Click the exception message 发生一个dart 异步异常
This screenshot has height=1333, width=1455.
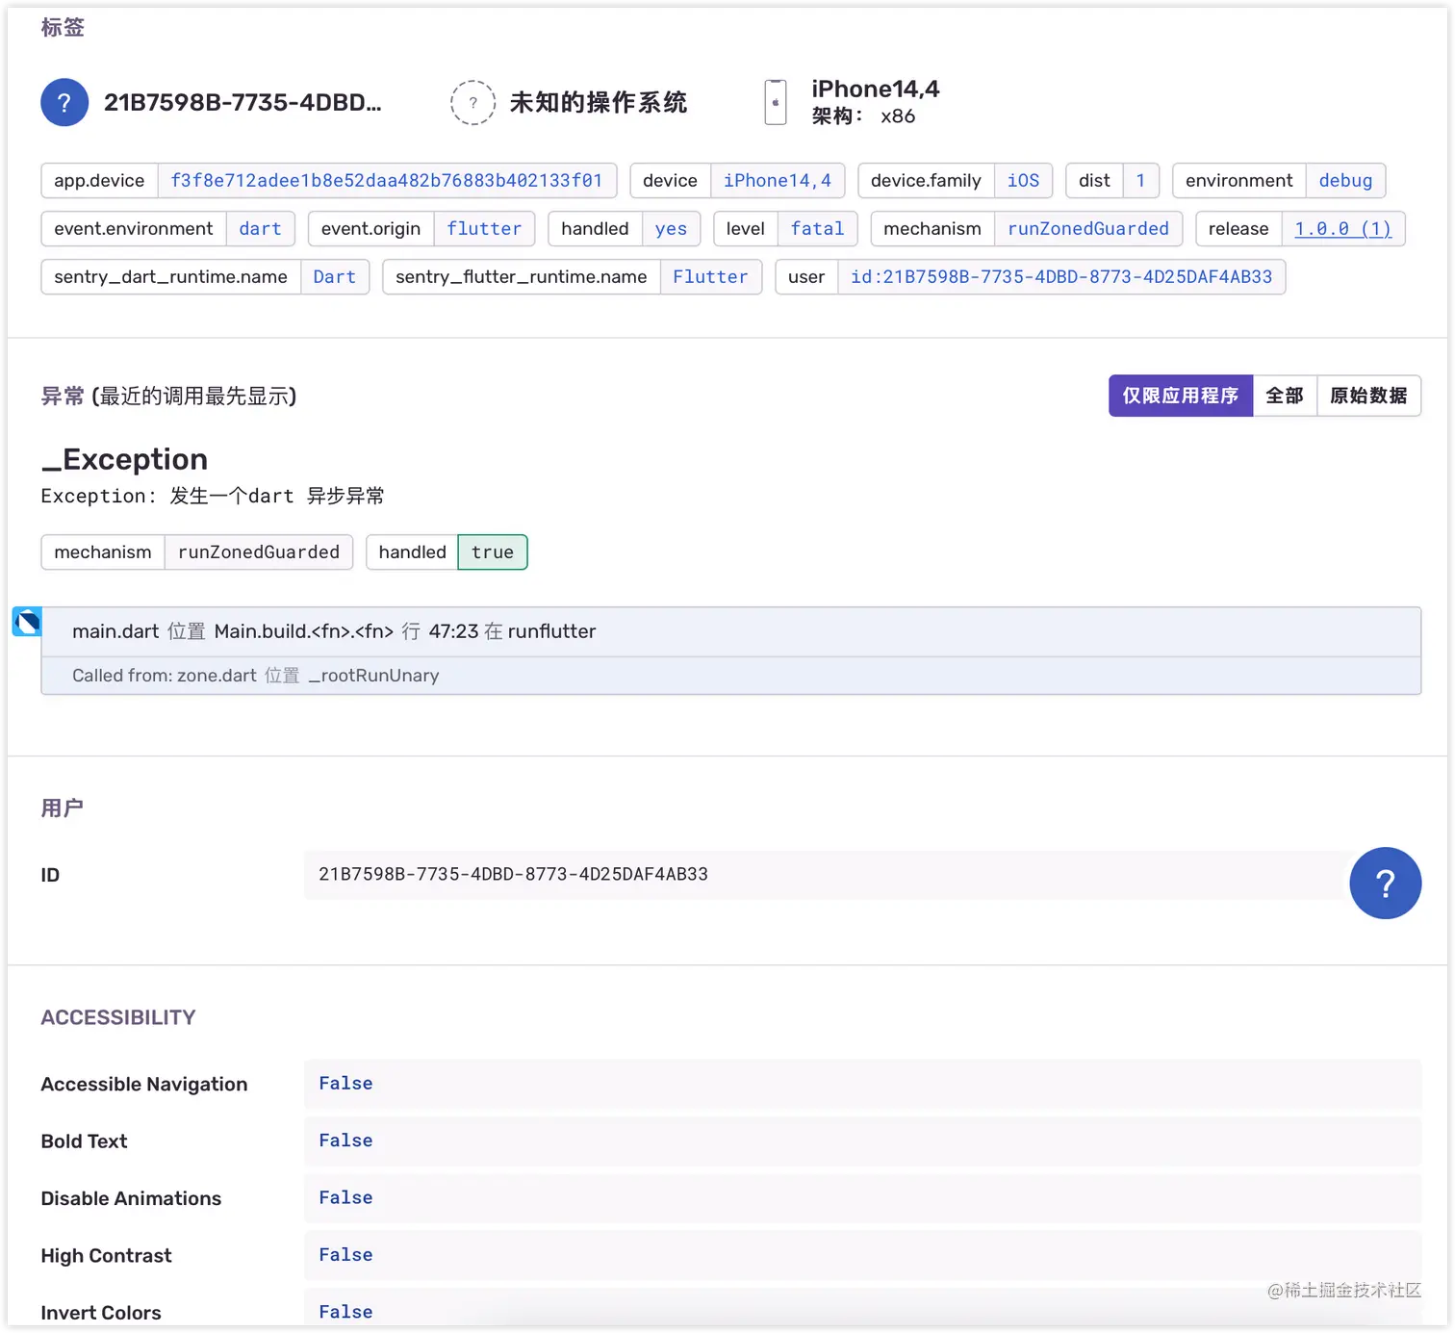[x=277, y=497]
